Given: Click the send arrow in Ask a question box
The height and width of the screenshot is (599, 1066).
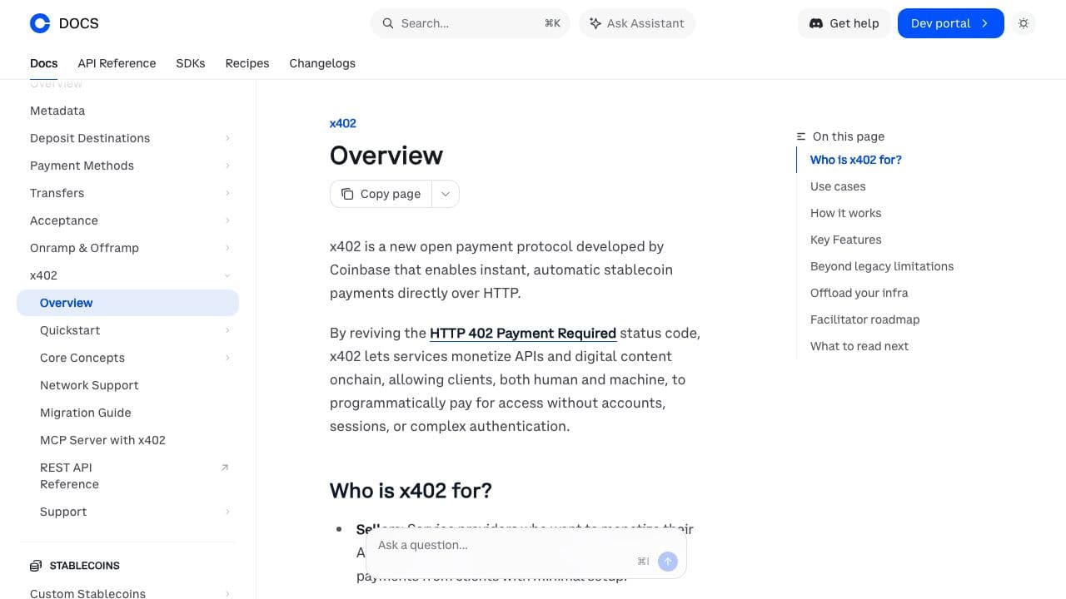Looking at the screenshot, I should coord(668,562).
